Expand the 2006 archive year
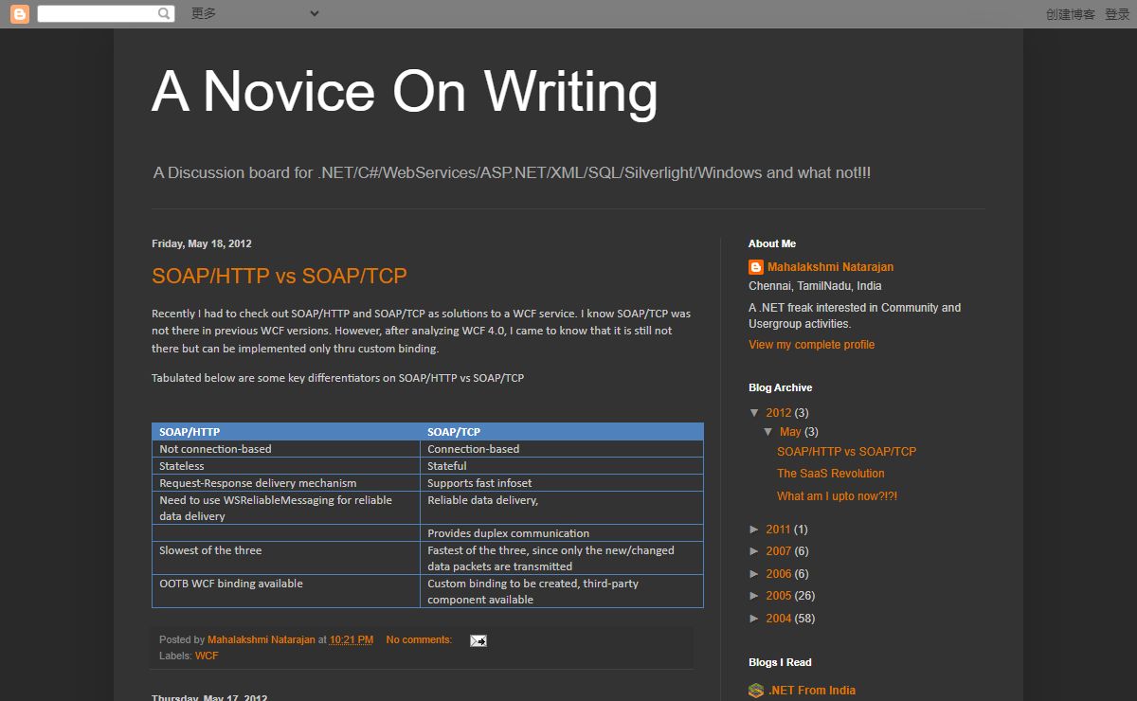 [755, 574]
